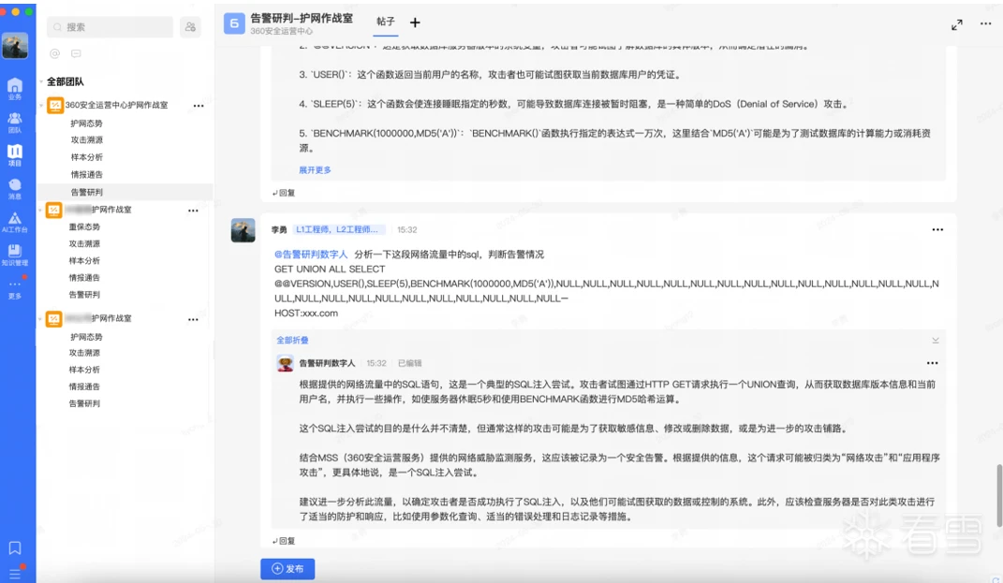Open more options for 李勇's post
This screenshot has width=1003, height=583.
pos(937,229)
